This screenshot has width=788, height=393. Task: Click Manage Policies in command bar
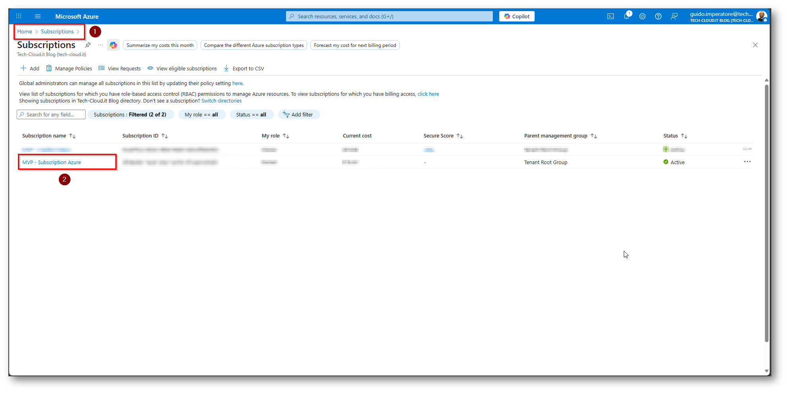(x=69, y=68)
